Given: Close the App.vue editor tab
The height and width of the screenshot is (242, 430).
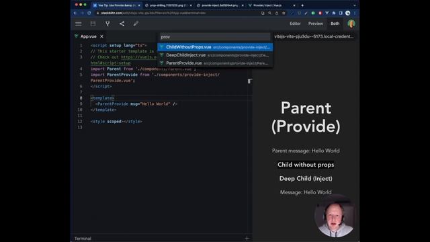Looking at the screenshot, I should [101, 36].
